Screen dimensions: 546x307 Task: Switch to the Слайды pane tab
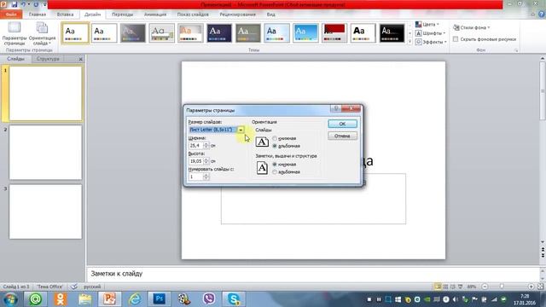point(16,59)
